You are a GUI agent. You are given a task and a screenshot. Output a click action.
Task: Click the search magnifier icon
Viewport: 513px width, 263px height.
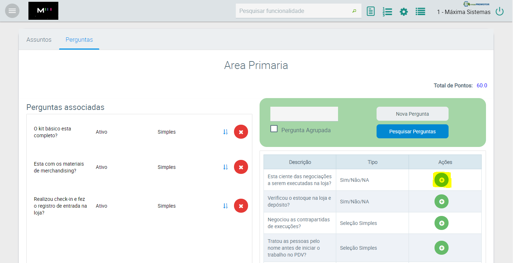click(x=354, y=11)
